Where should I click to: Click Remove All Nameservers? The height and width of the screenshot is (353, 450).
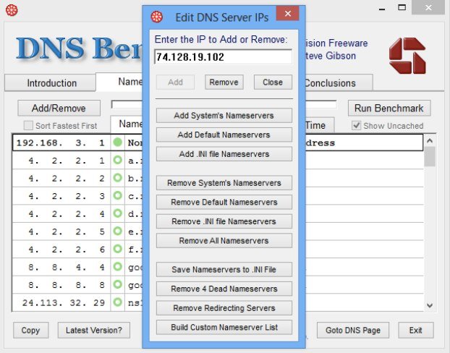(224, 240)
